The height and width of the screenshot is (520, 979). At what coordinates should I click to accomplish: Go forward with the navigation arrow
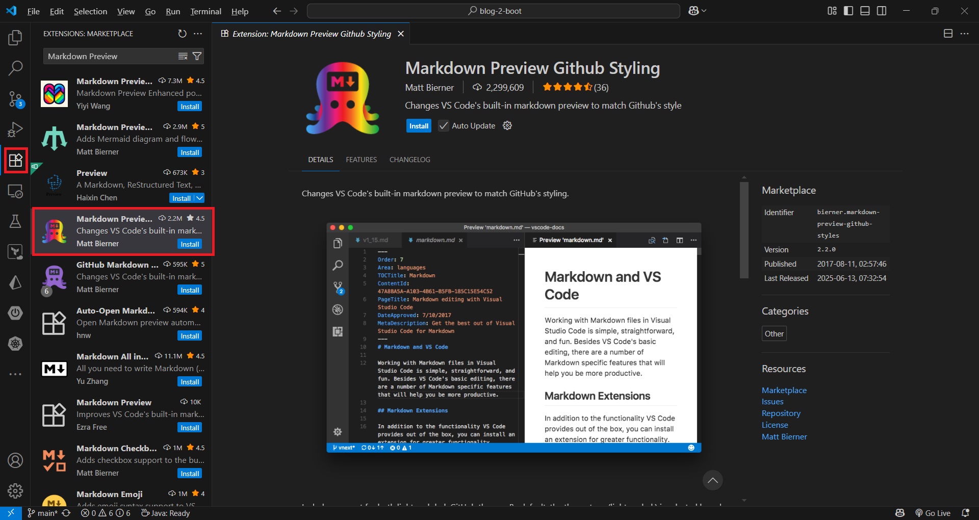click(x=294, y=11)
